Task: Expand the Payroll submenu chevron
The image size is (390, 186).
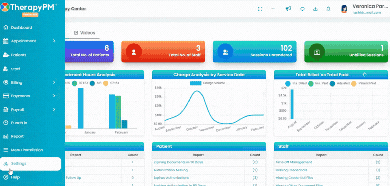Action: [x=54, y=110]
